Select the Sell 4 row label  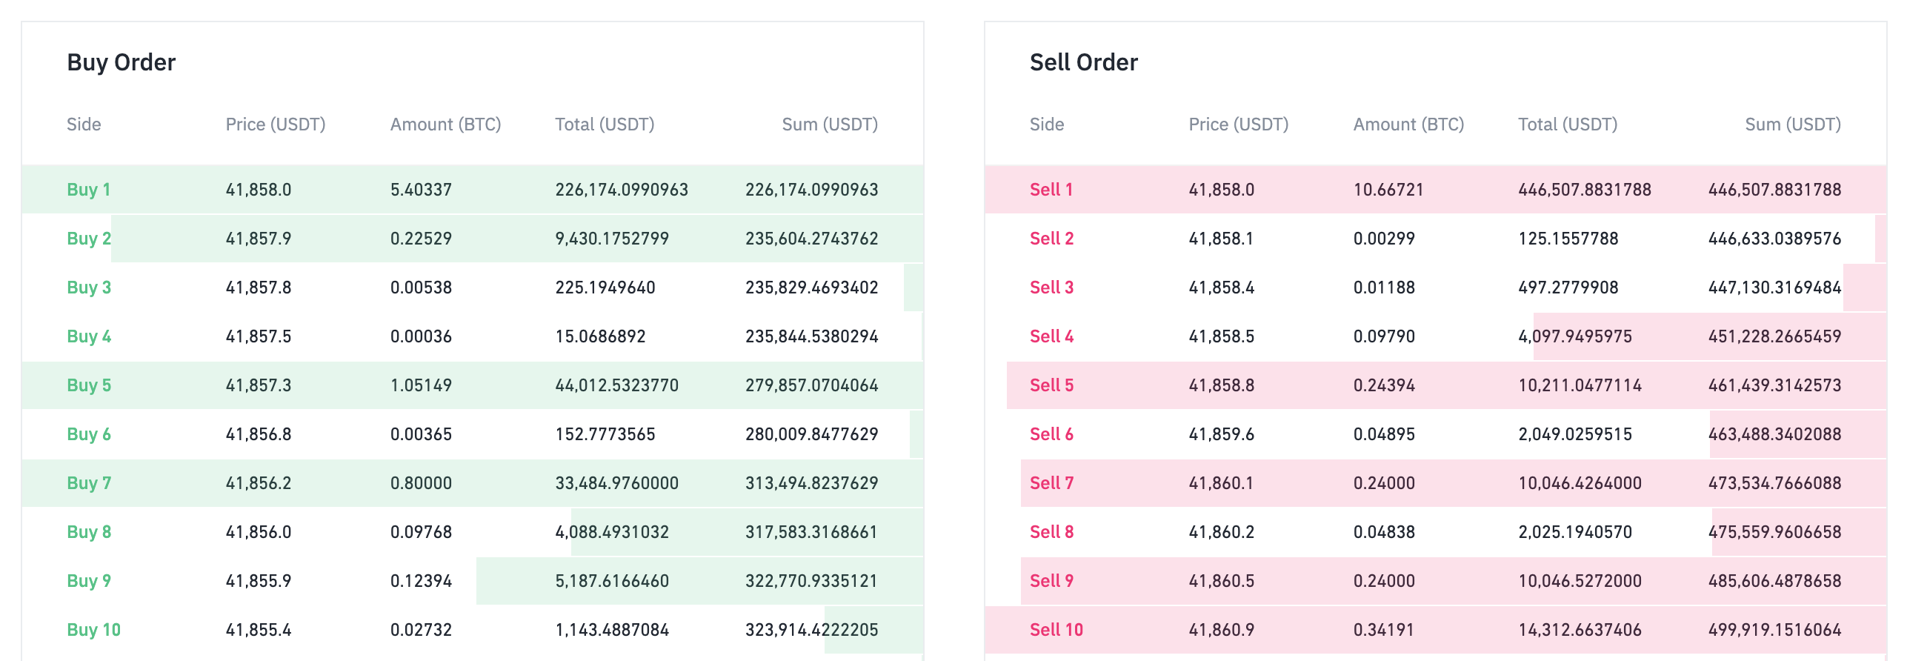tap(1051, 336)
